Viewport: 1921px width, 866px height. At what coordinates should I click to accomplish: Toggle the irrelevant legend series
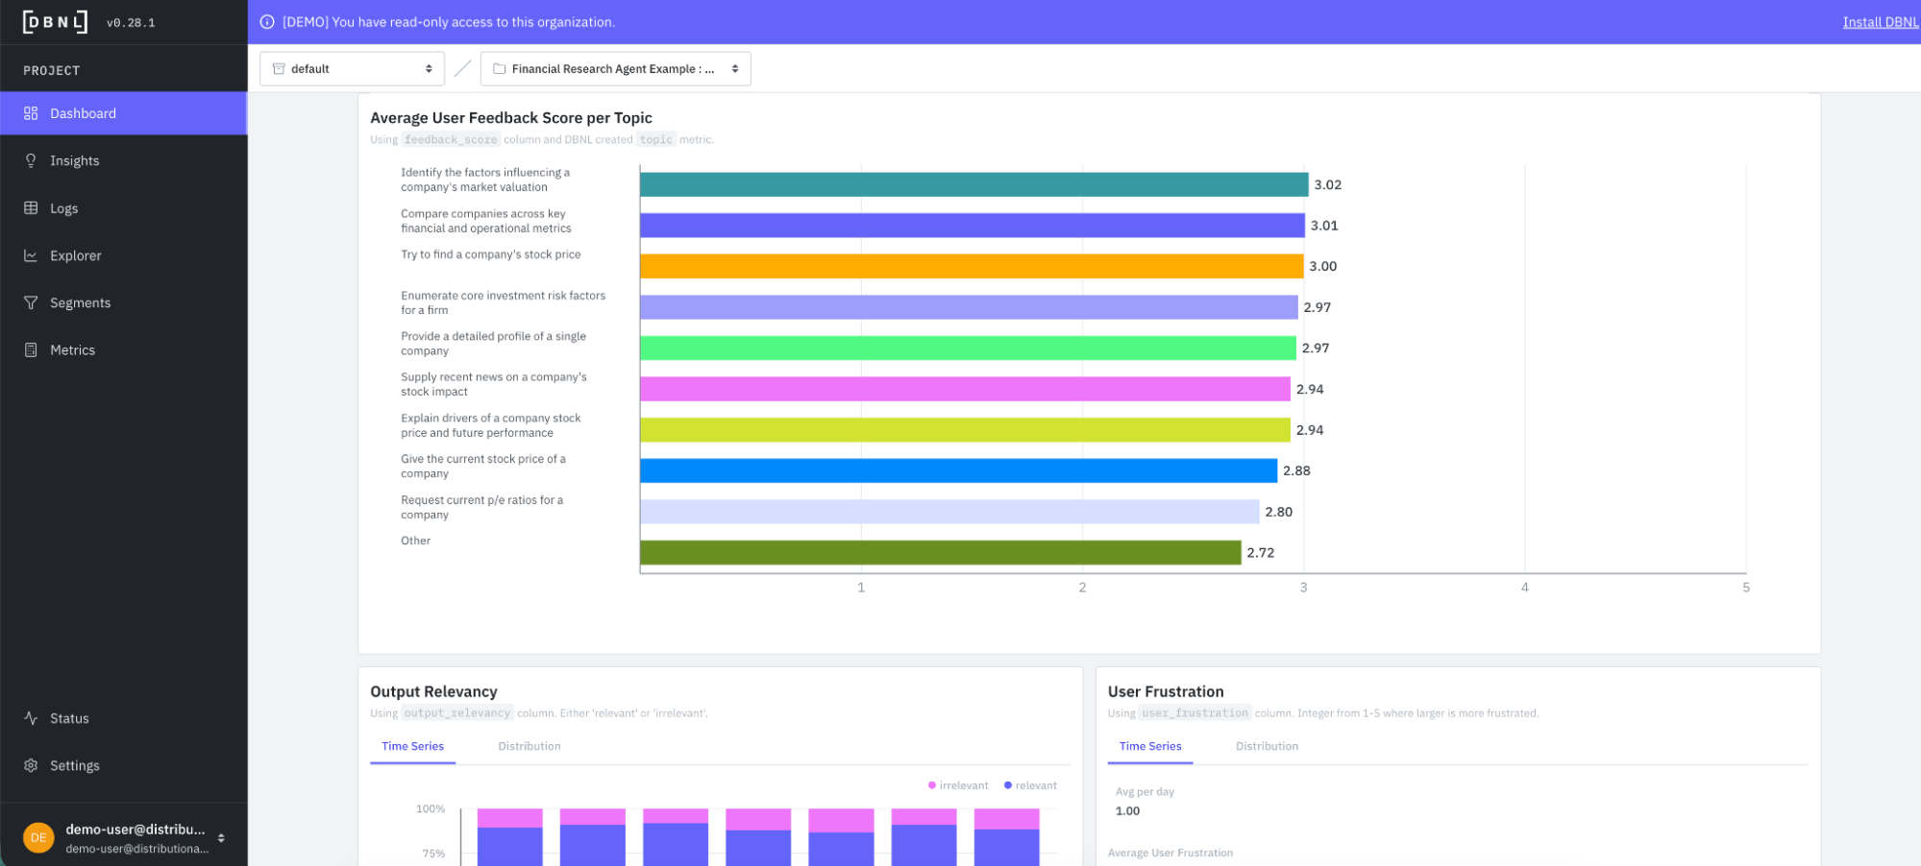click(x=958, y=785)
